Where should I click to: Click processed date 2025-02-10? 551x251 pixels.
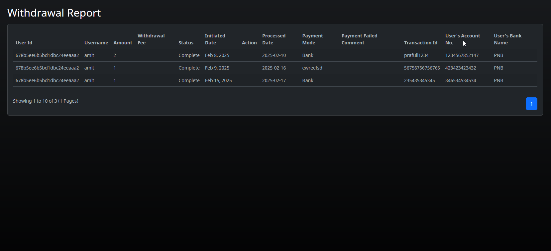(274, 55)
